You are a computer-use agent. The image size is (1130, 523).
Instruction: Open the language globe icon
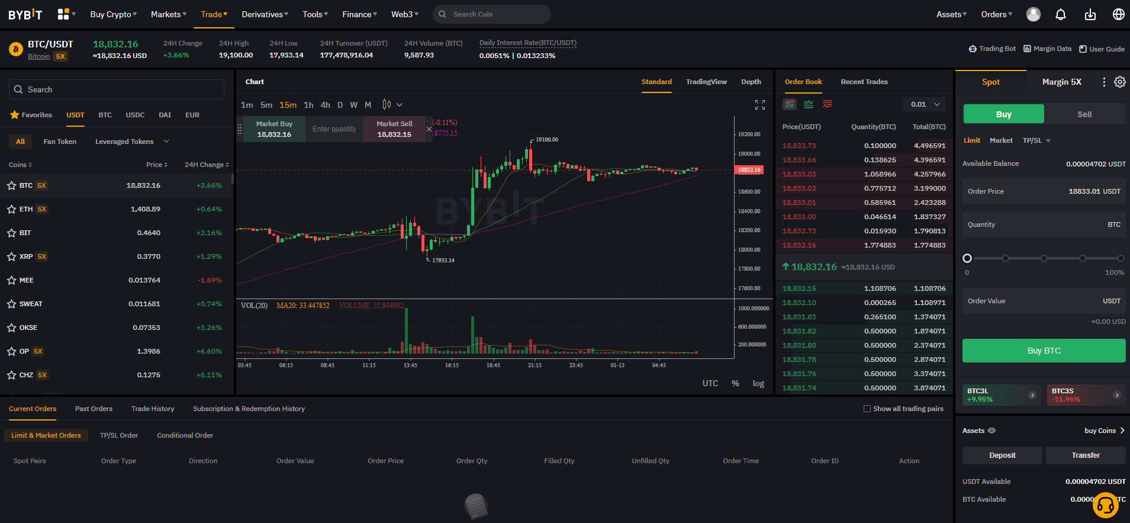point(1118,14)
